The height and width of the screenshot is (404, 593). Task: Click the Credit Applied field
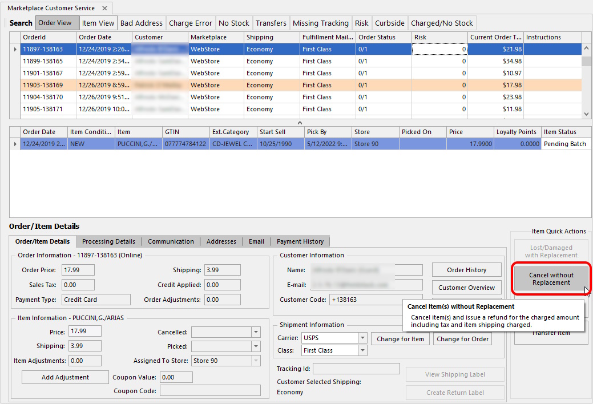click(223, 285)
